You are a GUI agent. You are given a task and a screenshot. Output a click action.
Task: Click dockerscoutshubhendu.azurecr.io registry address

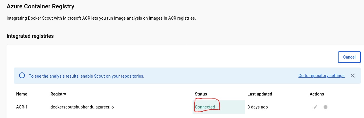[x=82, y=107]
